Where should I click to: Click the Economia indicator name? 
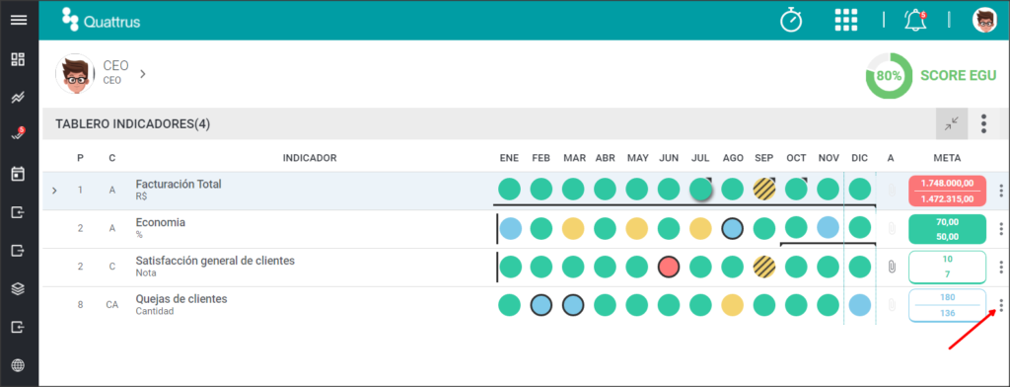pos(161,222)
